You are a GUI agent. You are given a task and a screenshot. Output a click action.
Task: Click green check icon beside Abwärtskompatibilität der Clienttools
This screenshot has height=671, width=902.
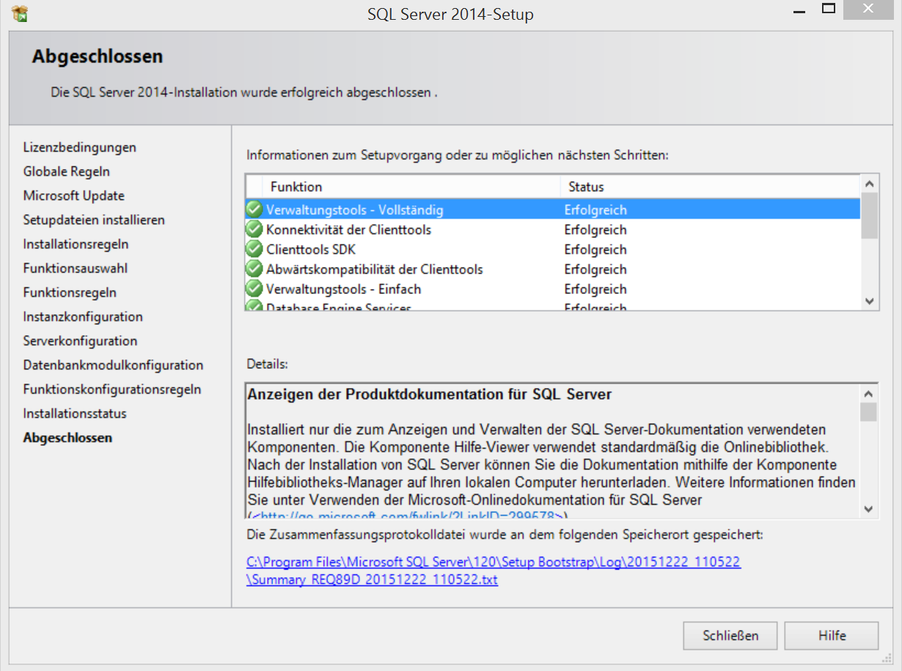[254, 269]
